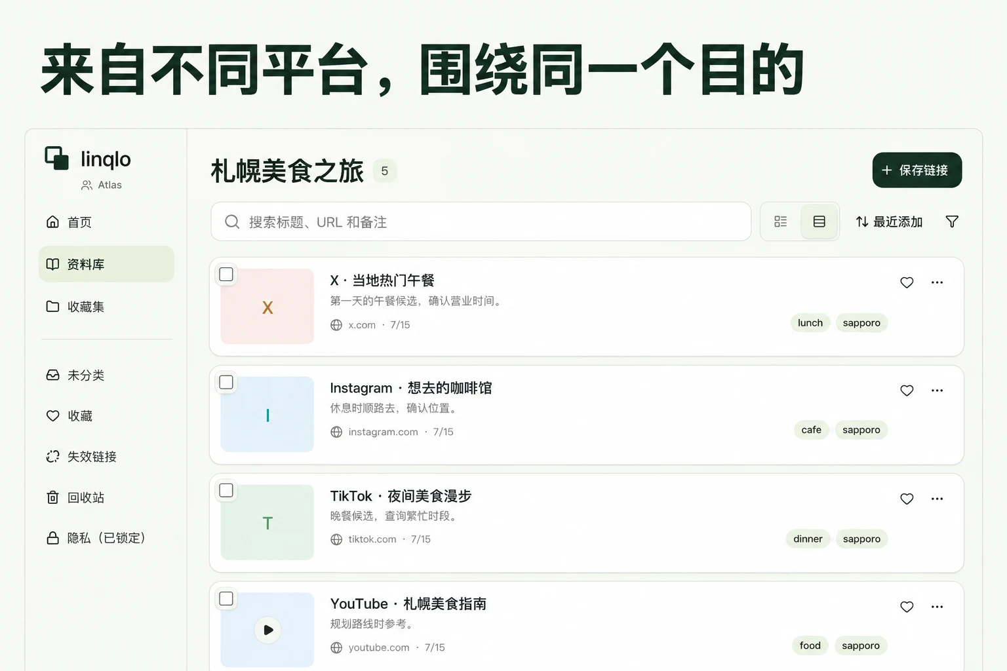This screenshot has height=671, width=1007.
Task: Click the globe icon beside x.com
Action: 336,325
